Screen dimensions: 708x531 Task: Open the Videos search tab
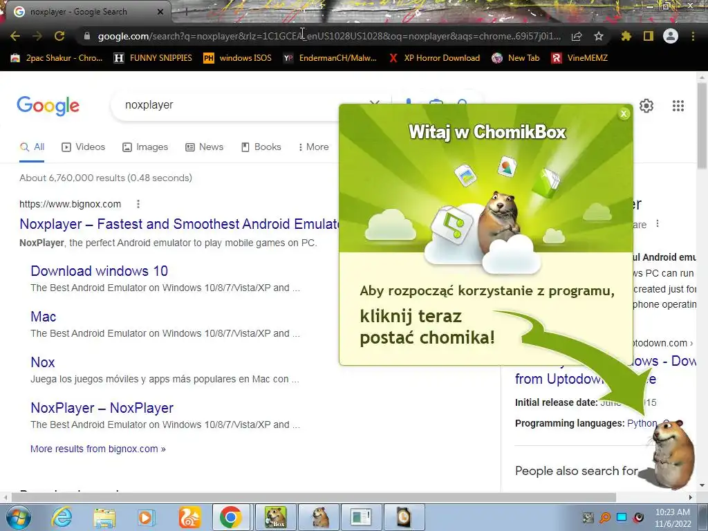click(x=83, y=147)
